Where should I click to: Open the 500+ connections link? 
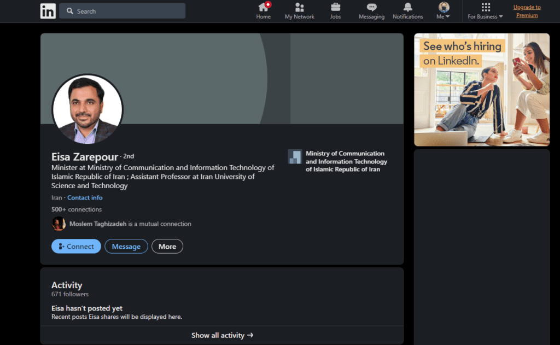pos(77,209)
